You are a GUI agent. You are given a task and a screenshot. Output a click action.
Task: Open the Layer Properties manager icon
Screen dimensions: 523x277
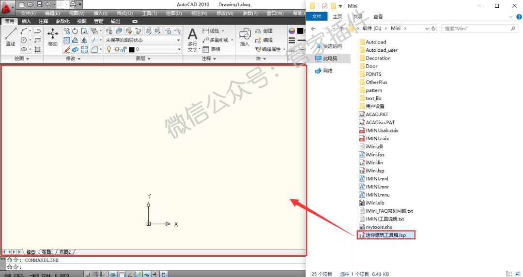click(x=109, y=31)
